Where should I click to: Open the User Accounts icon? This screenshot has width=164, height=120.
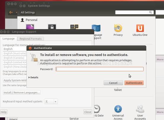coord(140,109)
